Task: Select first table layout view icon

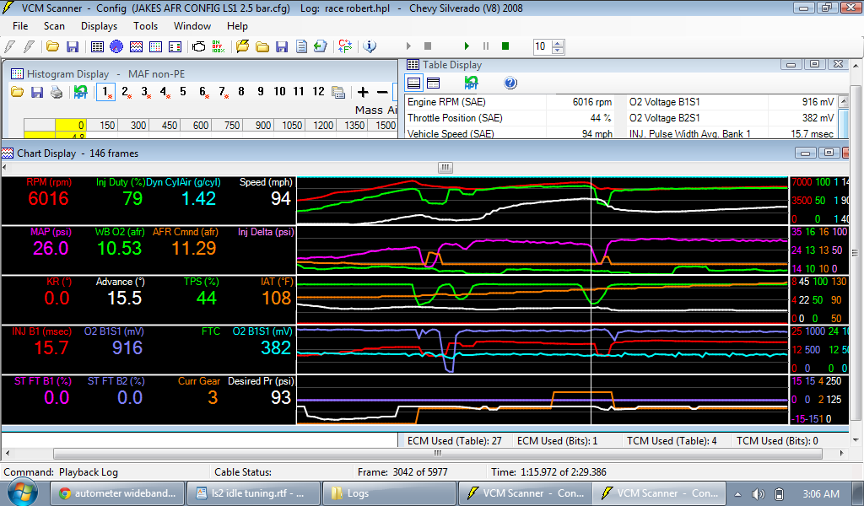Action: [413, 83]
